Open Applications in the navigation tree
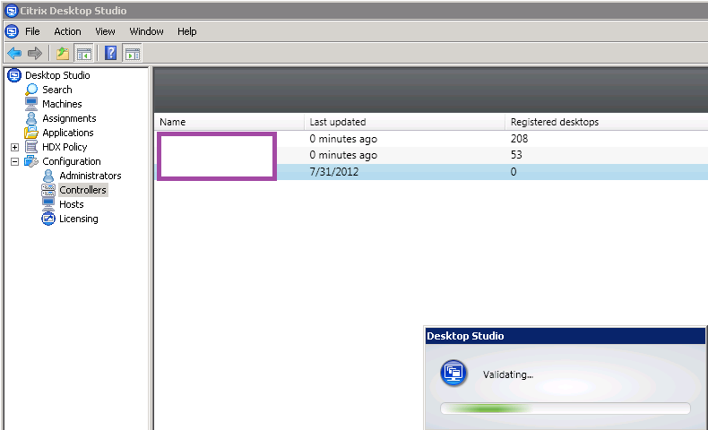Screen dimensions: 708x430 [x=68, y=133]
